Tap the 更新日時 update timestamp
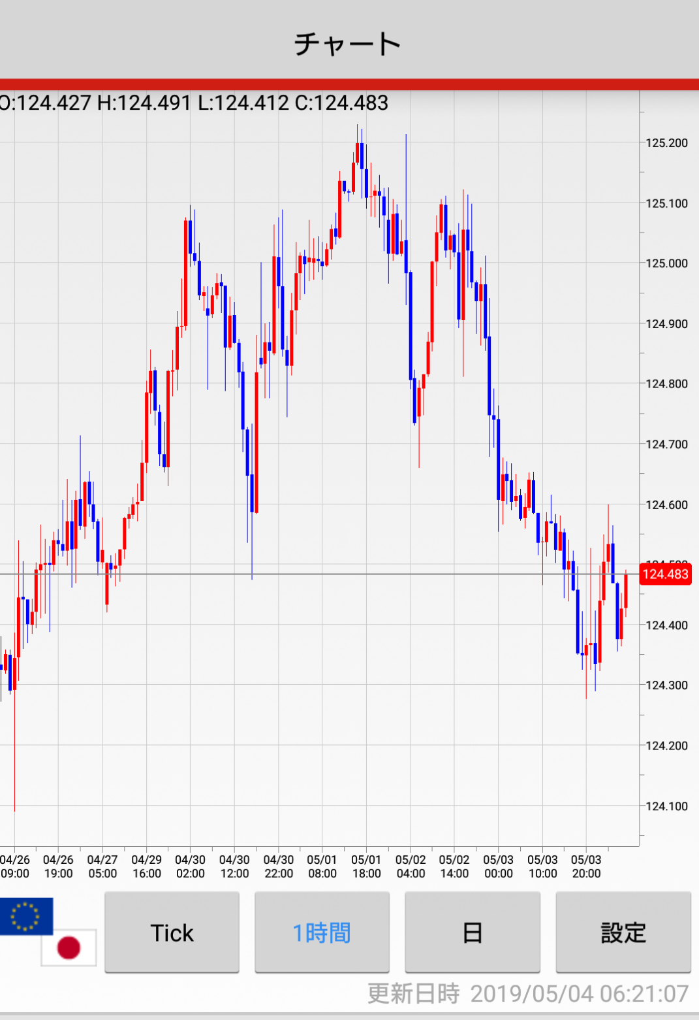The height and width of the screenshot is (1020, 699). click(528, 994)
